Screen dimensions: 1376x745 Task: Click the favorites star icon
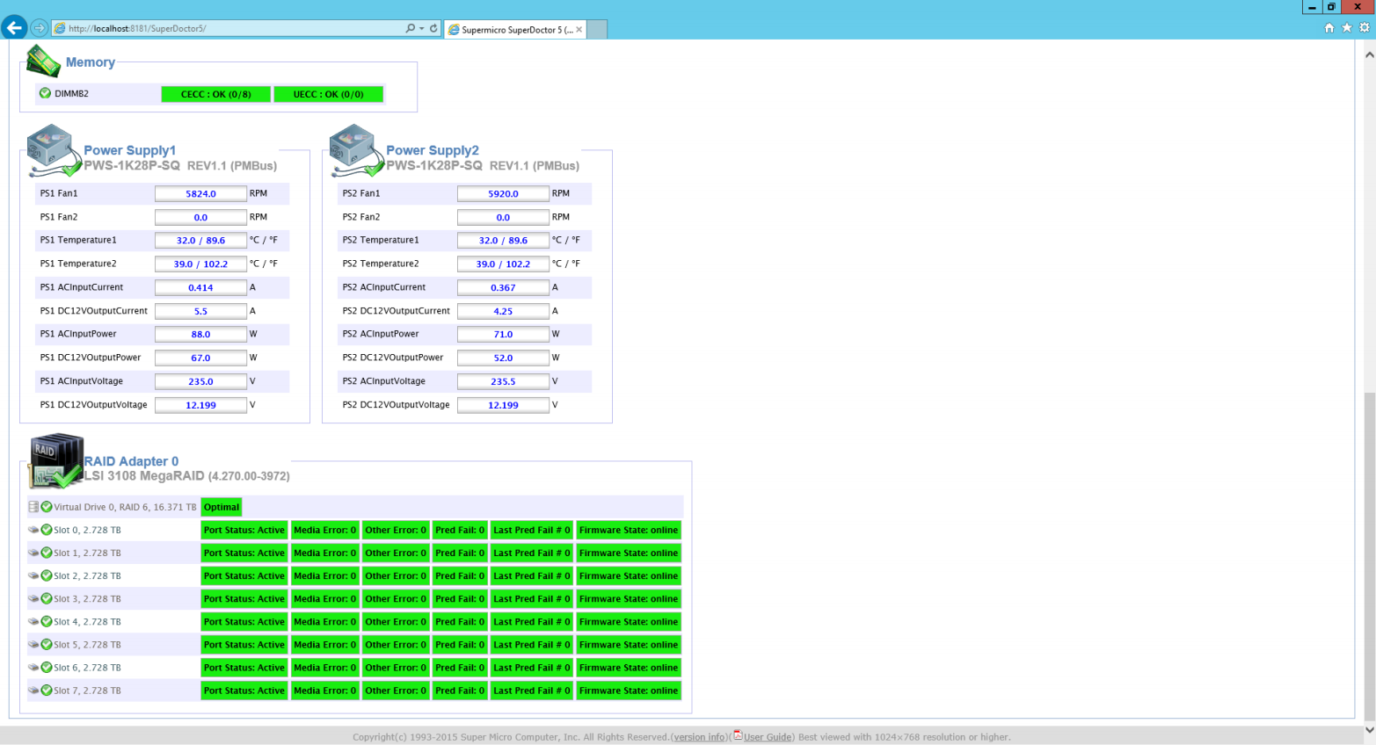tap(1346, 28)
